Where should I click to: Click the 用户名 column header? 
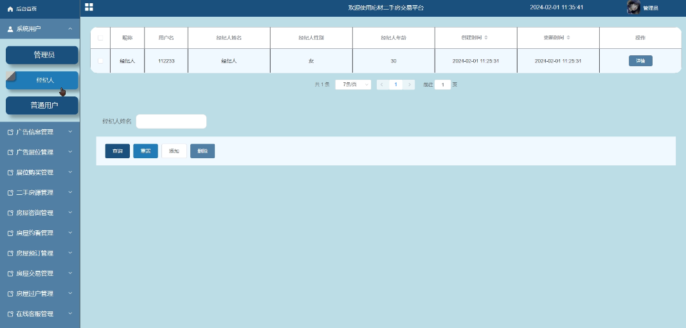pos(167,38)
